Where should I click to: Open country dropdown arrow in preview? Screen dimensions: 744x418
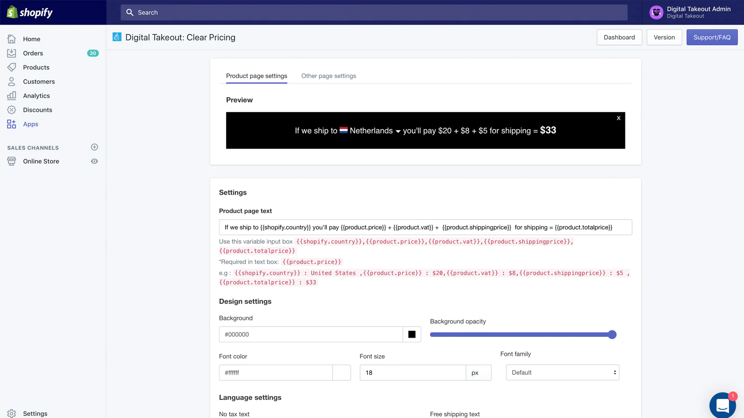pyautogui.click(x=398, y=131)
